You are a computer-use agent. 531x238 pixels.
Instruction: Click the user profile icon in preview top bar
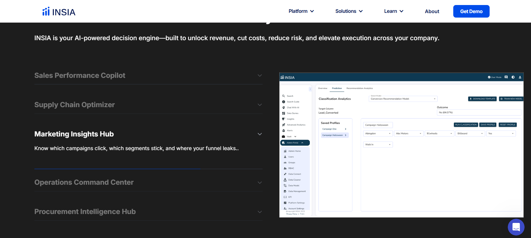(520, 77)
